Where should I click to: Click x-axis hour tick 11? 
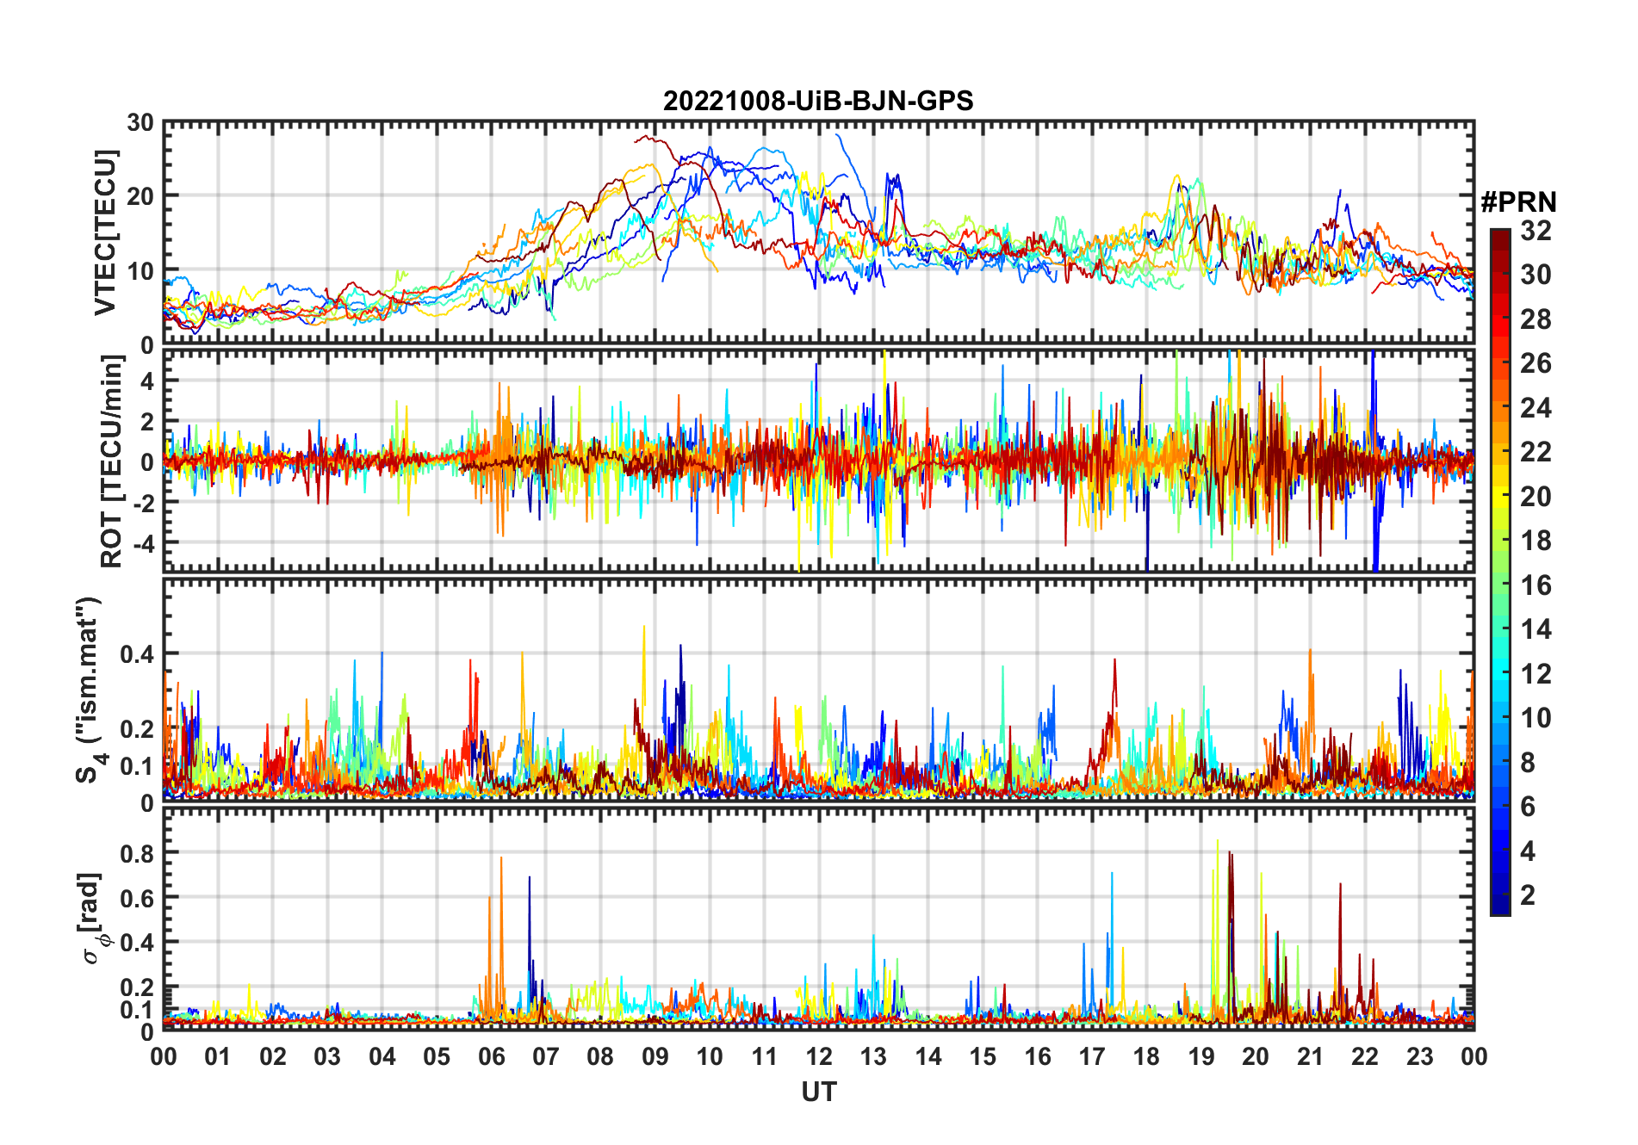pyautogui.click(x=765, y=1057)
